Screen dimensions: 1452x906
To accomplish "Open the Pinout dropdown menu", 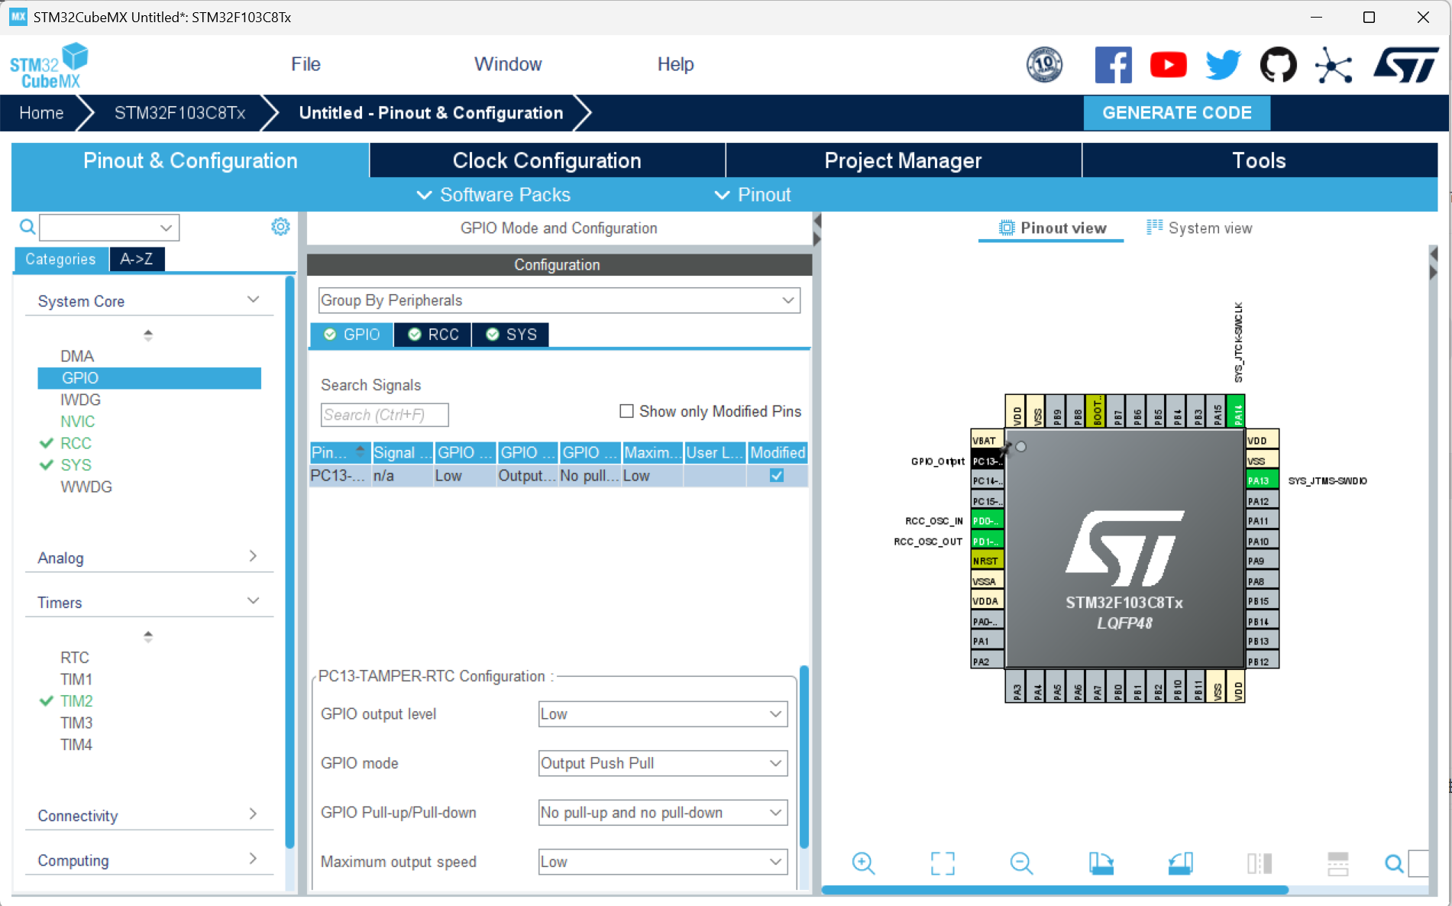I will (753, 195).
